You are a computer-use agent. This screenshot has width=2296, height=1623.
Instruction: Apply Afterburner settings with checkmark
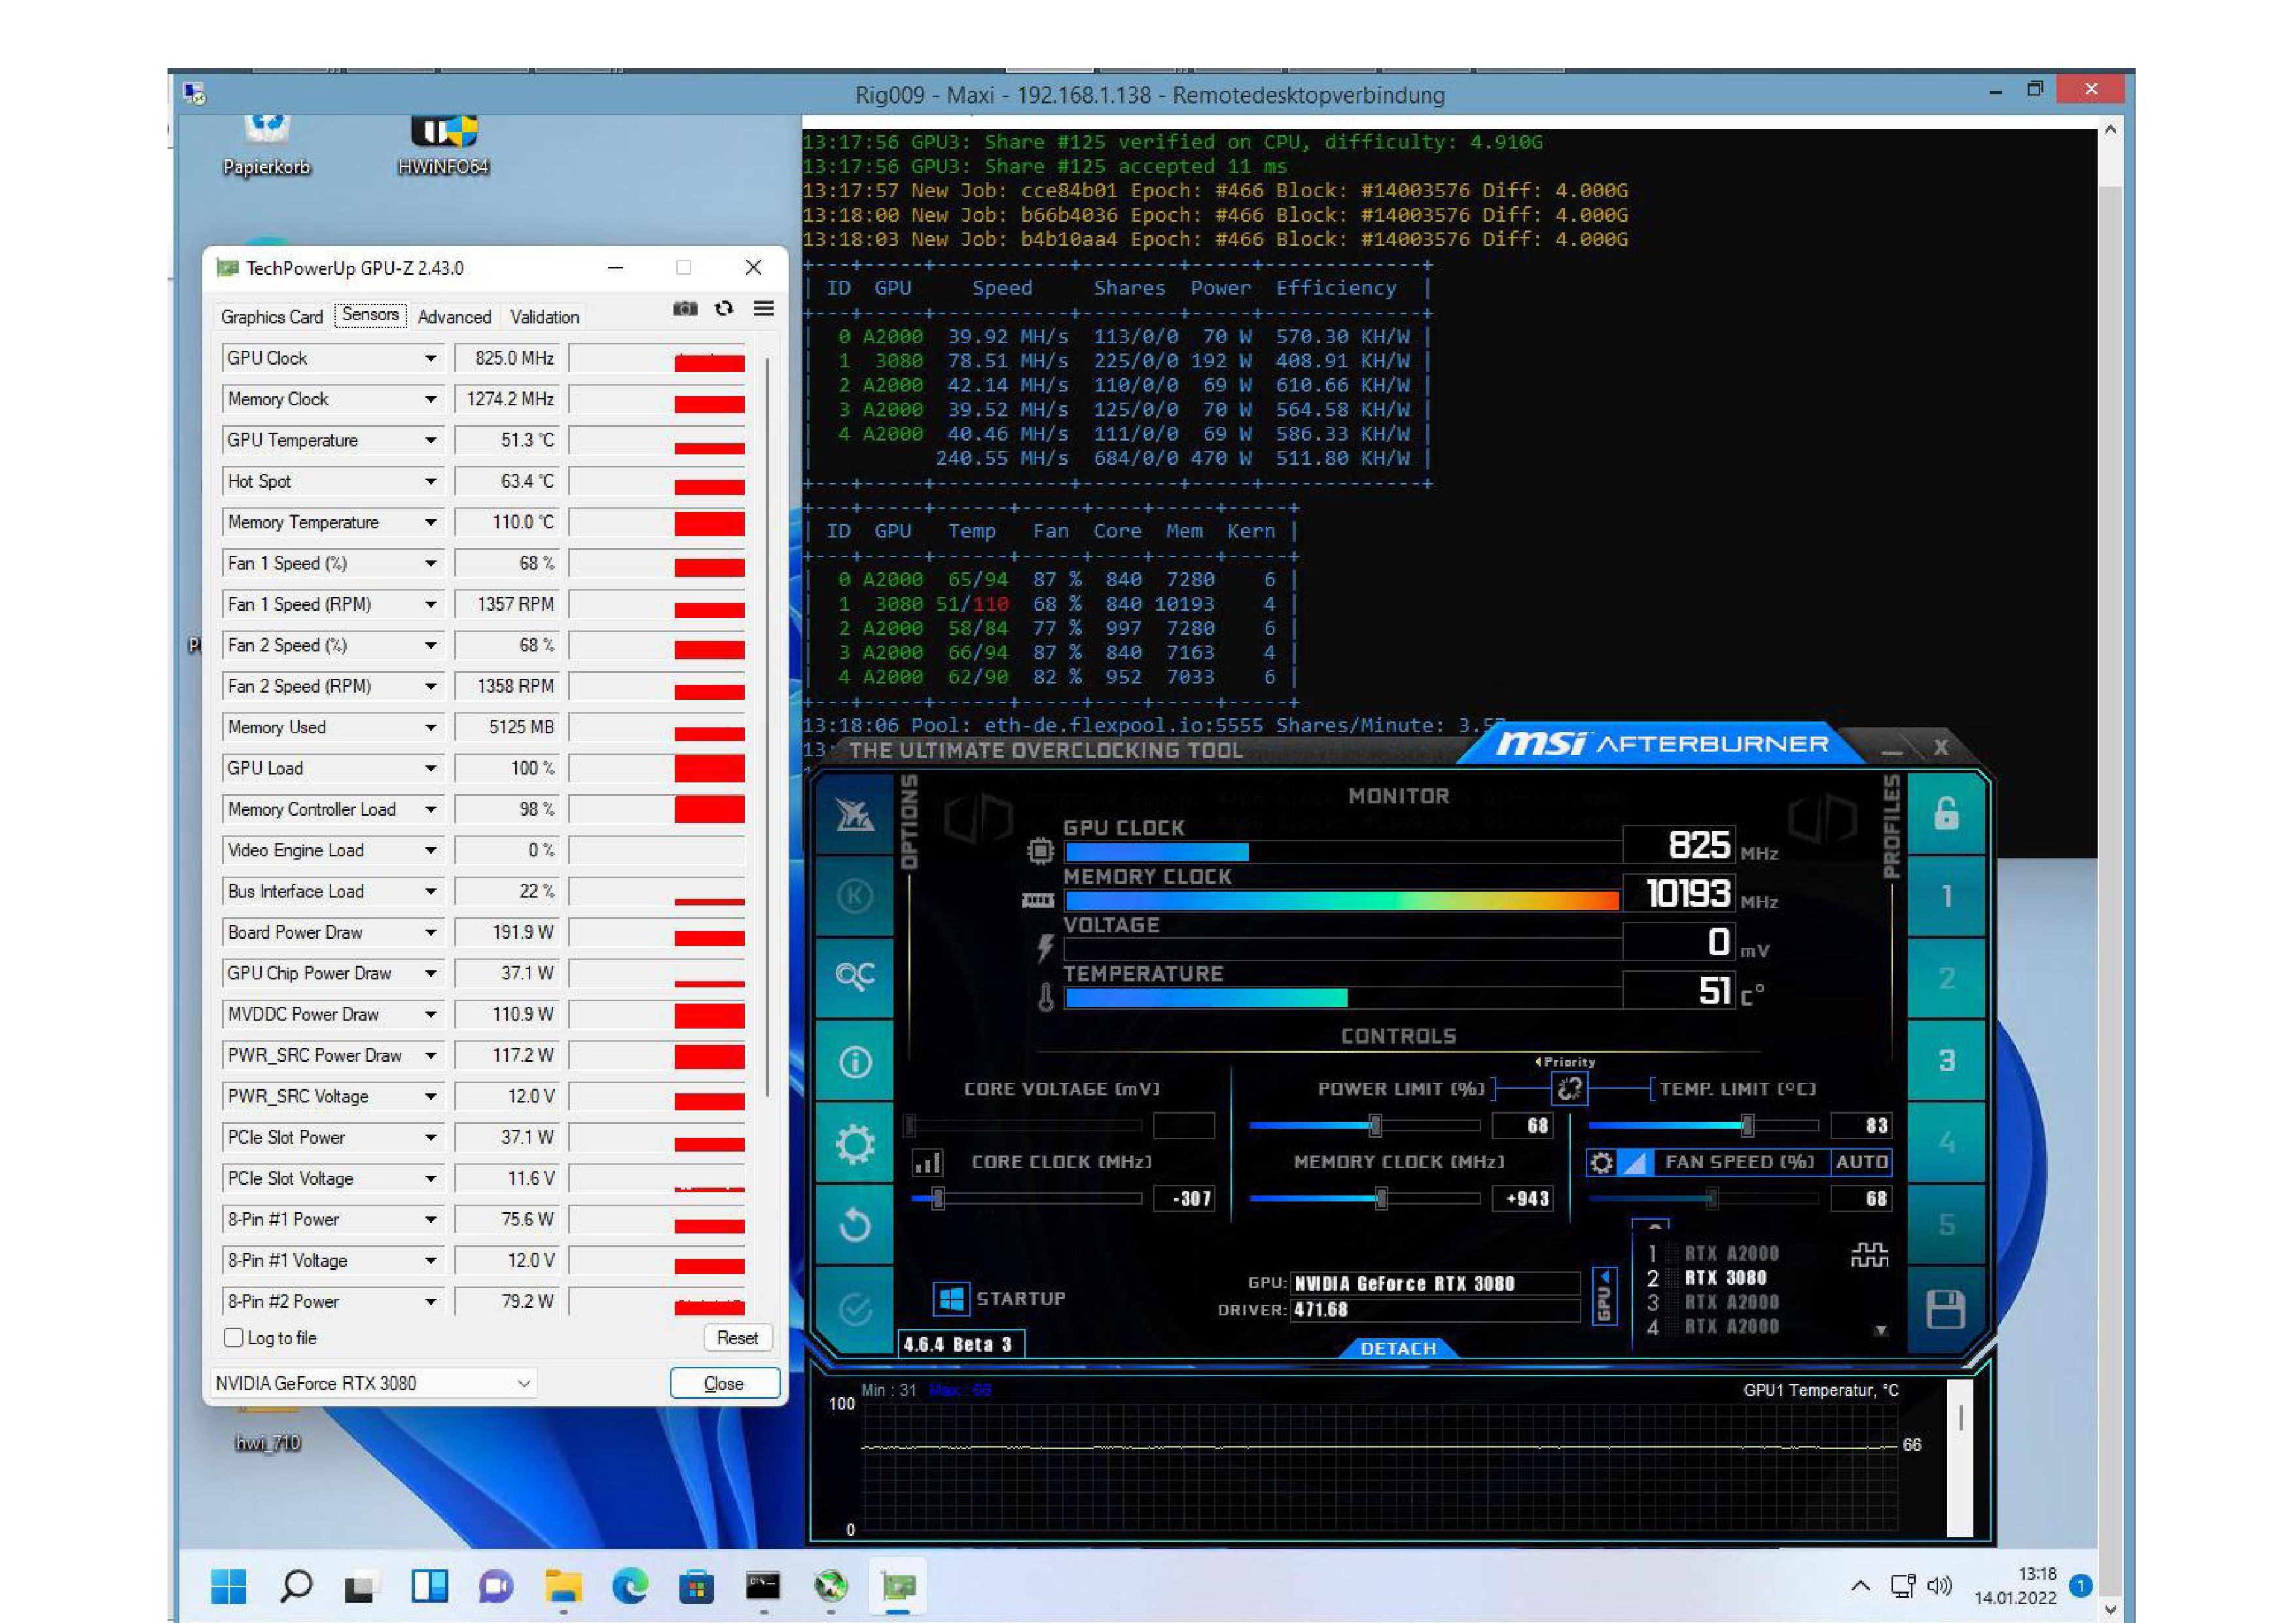coord(854,1308)
